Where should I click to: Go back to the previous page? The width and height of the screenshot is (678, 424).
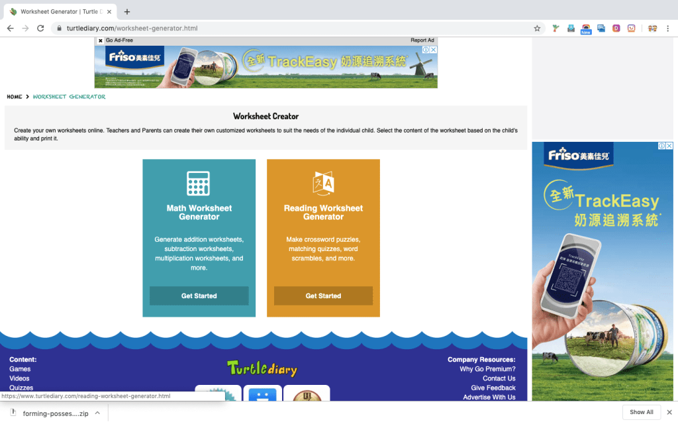coord(11,28)
